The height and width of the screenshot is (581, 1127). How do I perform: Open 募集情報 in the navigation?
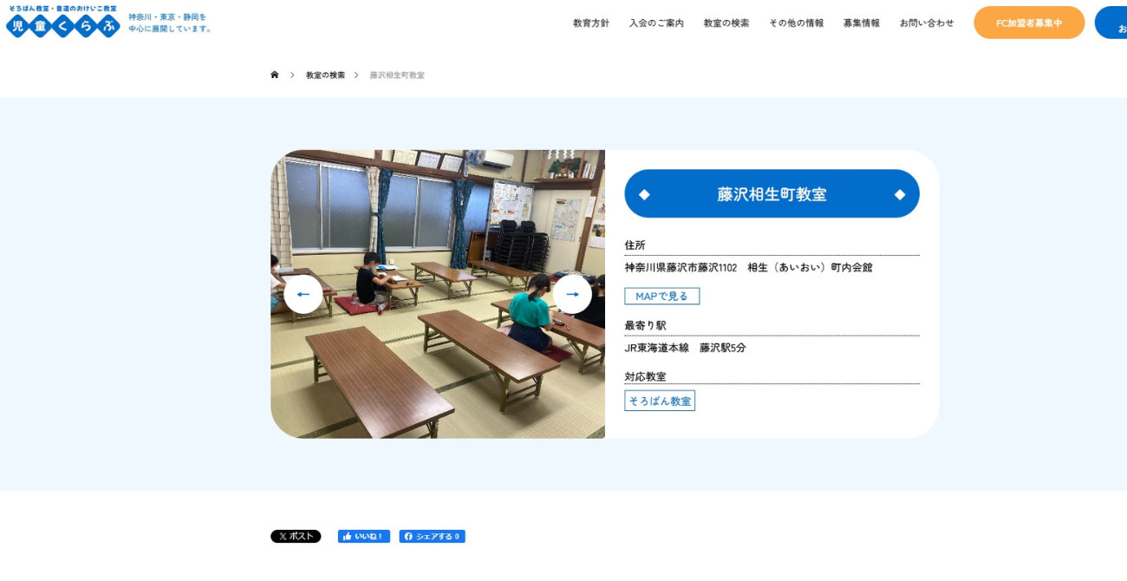(x=860, y=23)
